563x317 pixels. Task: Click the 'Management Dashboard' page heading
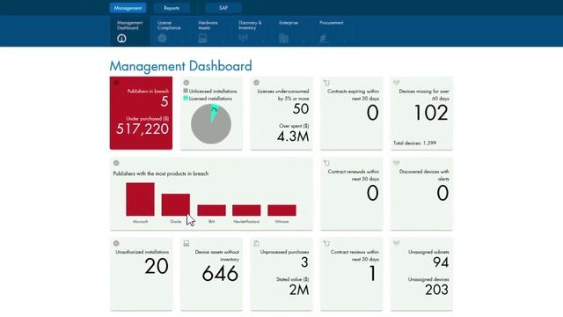click(180, 66)
